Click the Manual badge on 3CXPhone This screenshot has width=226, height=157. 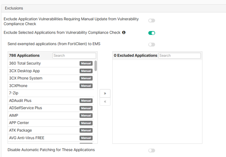click(86, 86)
